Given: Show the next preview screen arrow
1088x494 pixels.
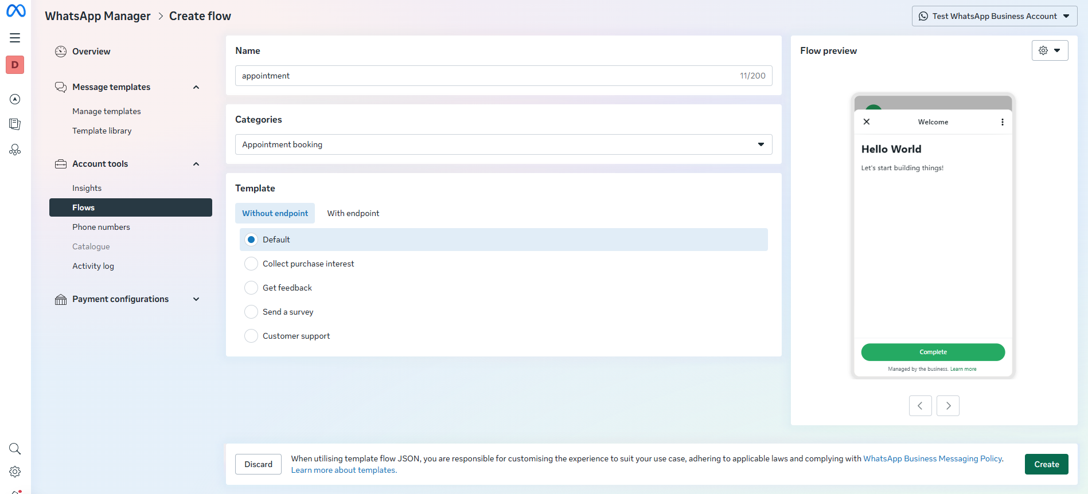Looking at the screenshot, I should tap(948, 406).
